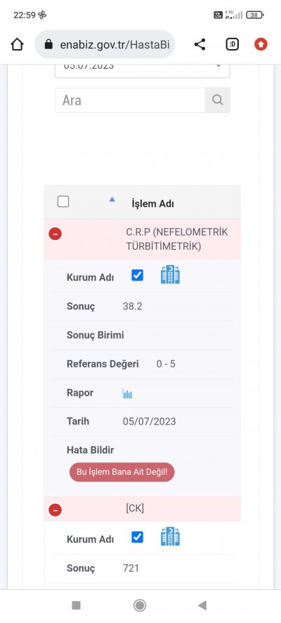This screenshot has width=281, height=623.
Task: Click the Bu İşlem Bana Ait Değil button
Action: pyautogui.click(x=122, y=472)
